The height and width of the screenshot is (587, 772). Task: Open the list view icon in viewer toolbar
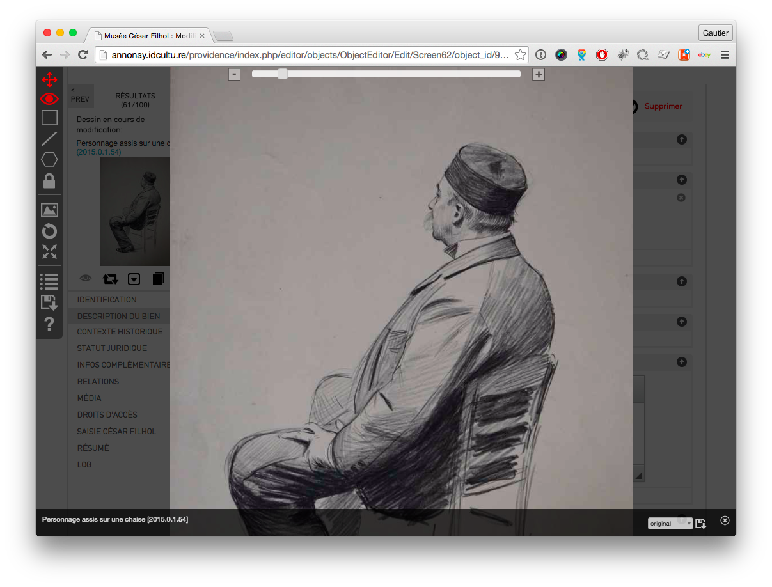click(49, 281)
